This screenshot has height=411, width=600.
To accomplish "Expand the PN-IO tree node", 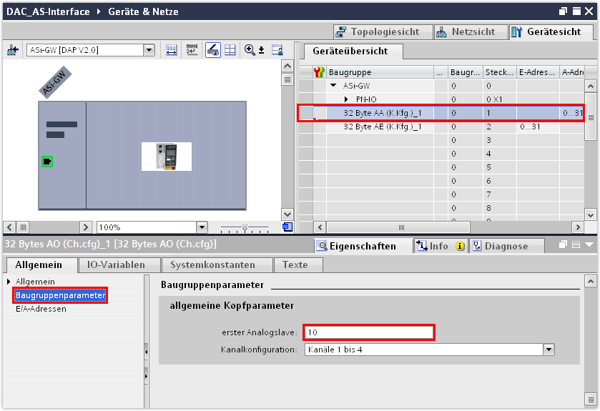I will coord(346,99).
